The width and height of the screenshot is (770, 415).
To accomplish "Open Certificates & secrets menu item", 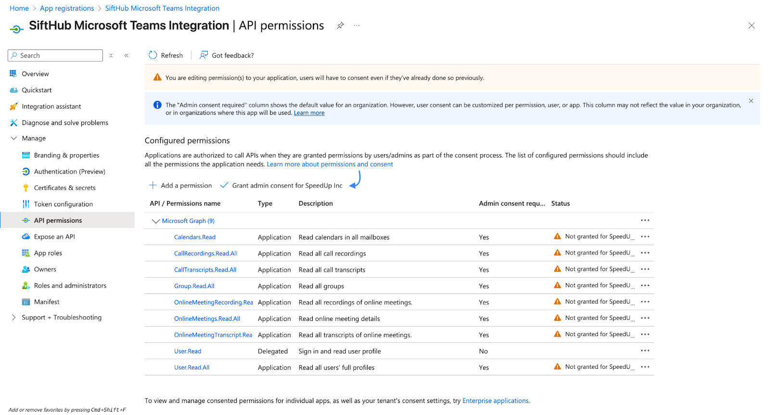I will tap(64, 188).
